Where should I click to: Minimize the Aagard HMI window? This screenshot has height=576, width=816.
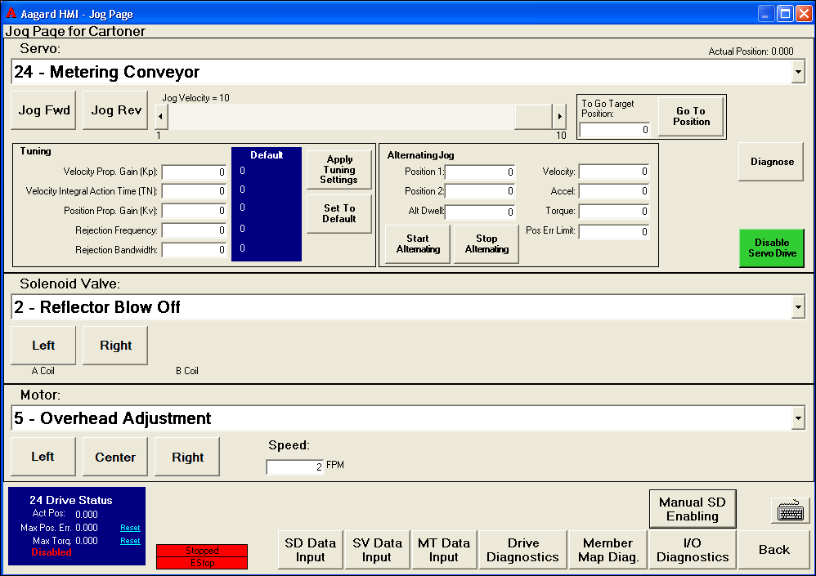tap(765, 14)
